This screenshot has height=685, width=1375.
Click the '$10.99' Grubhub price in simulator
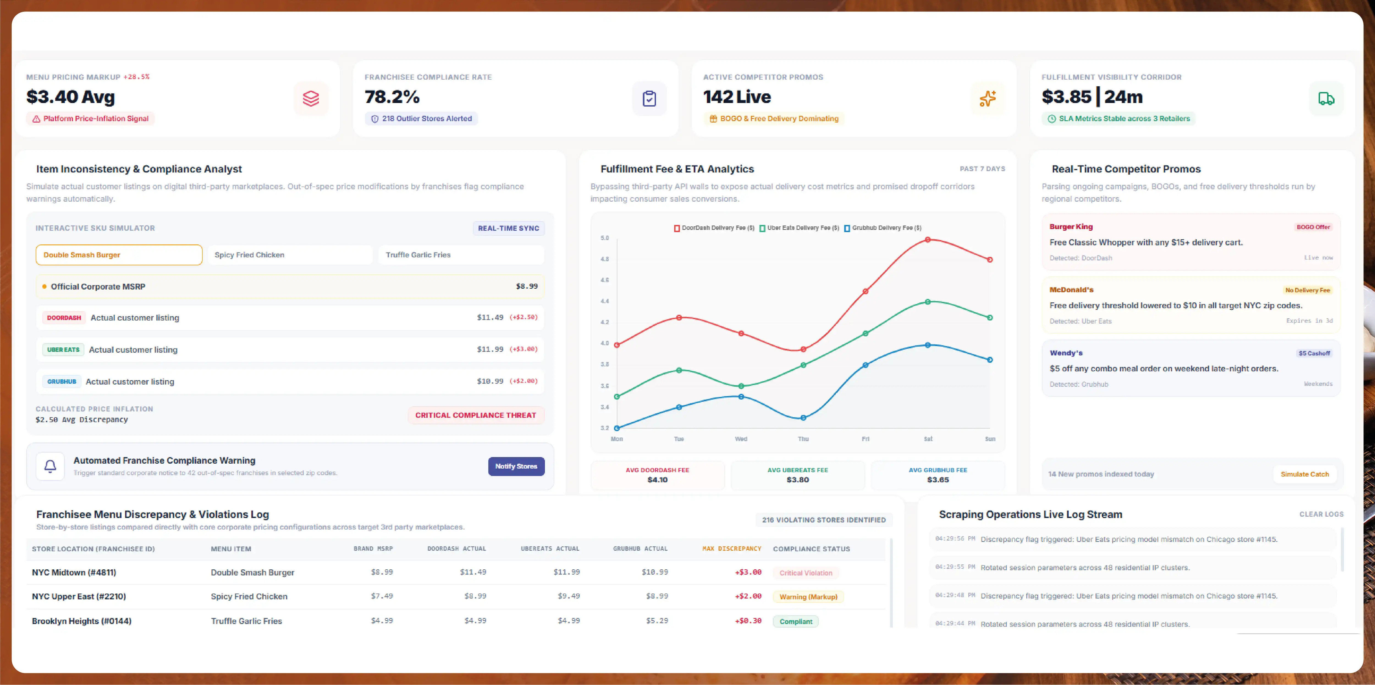pos(490,382)
